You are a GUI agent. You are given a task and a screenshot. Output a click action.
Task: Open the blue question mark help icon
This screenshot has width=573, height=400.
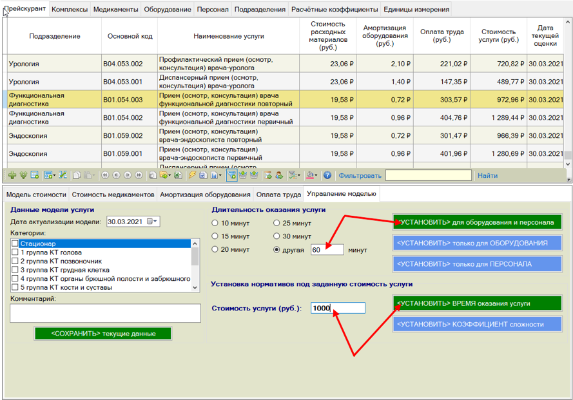click(327, 175)
